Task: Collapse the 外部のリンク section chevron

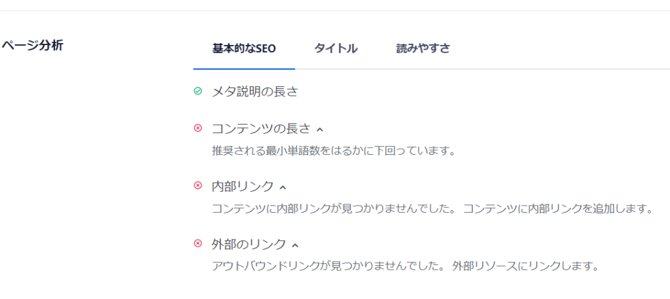Action: (x=295, y=245)
